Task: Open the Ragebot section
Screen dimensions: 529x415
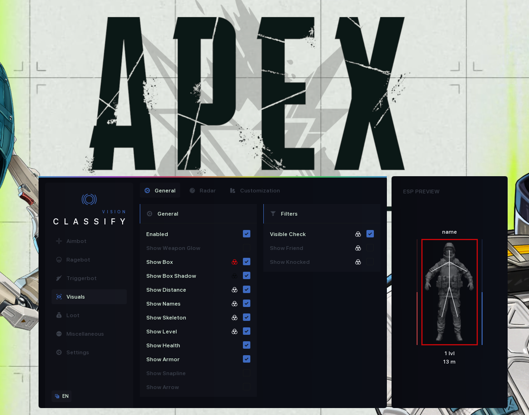Action: tap(89, 260)
